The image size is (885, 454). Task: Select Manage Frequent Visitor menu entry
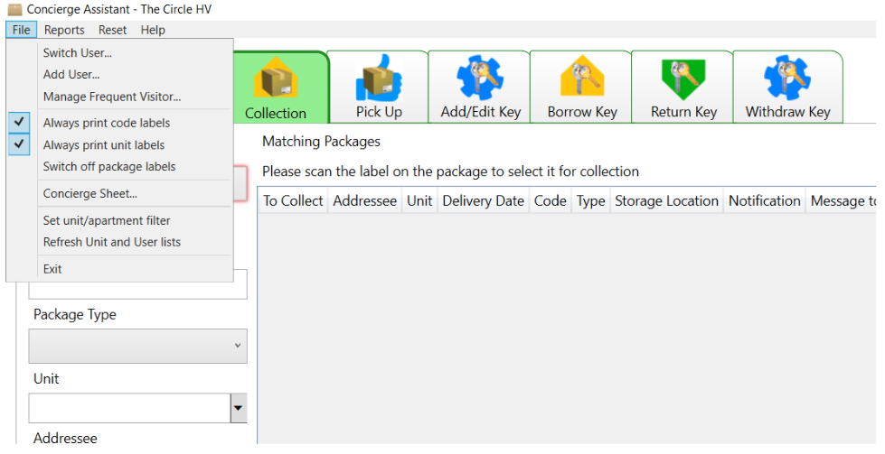click(x=112, y=97)
